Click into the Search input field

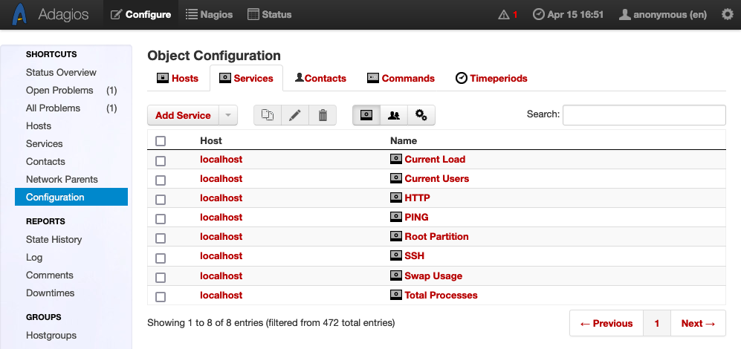644,115
